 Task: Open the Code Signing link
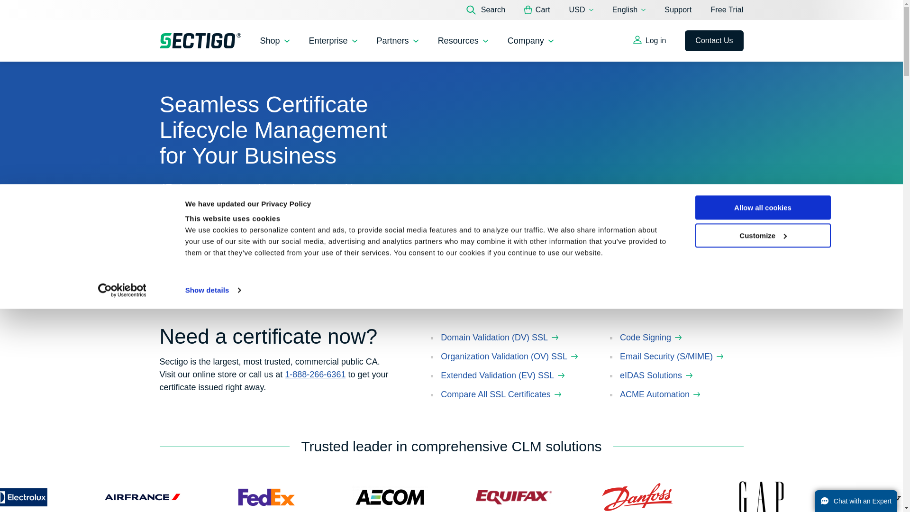coord(651,338)
